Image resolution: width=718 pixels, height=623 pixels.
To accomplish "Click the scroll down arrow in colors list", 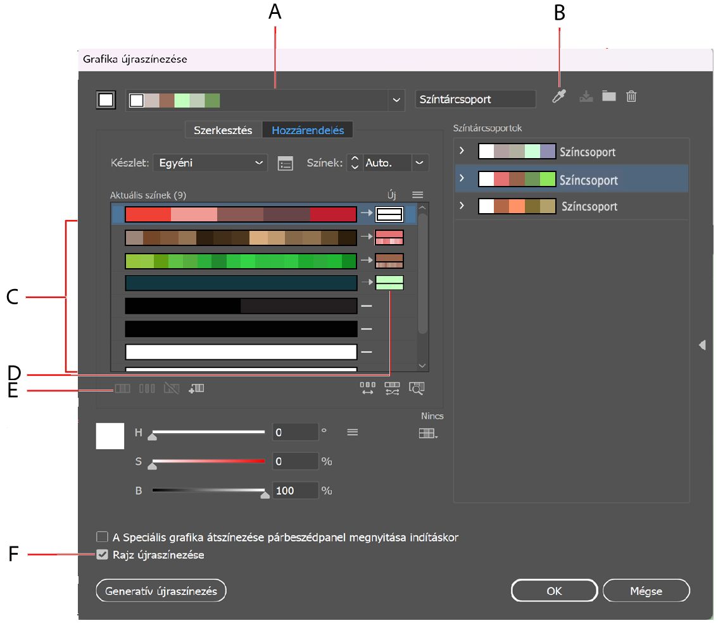I will point(423,366).
